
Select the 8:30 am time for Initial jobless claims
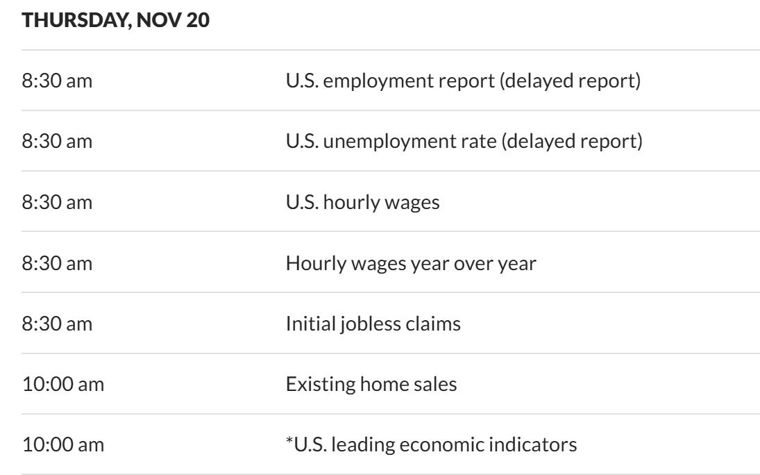pos(57,324)
